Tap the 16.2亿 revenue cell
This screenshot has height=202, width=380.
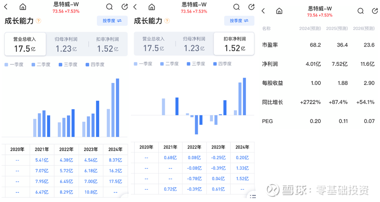pos(115,171)
